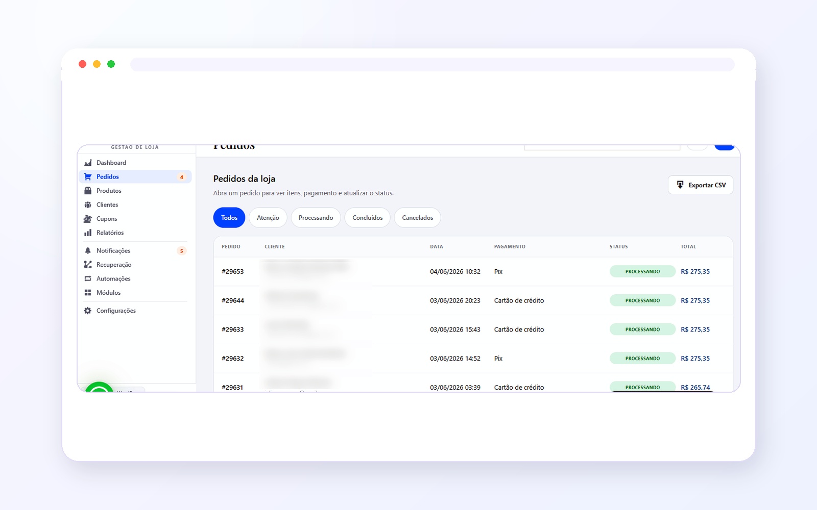The height and width of the screenshot is (510, 817).
Task: Click the Processando status badge for order #29644
Action: 642,301
